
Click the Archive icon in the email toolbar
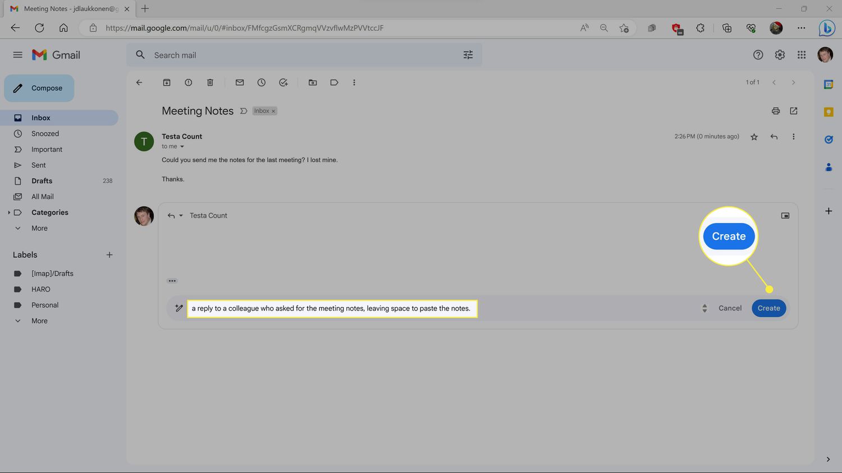[167, 82]
